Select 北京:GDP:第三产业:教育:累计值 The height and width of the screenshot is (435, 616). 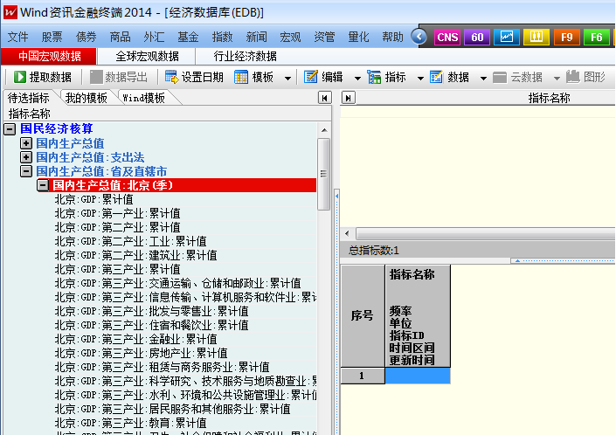click(x=130, y=424)
